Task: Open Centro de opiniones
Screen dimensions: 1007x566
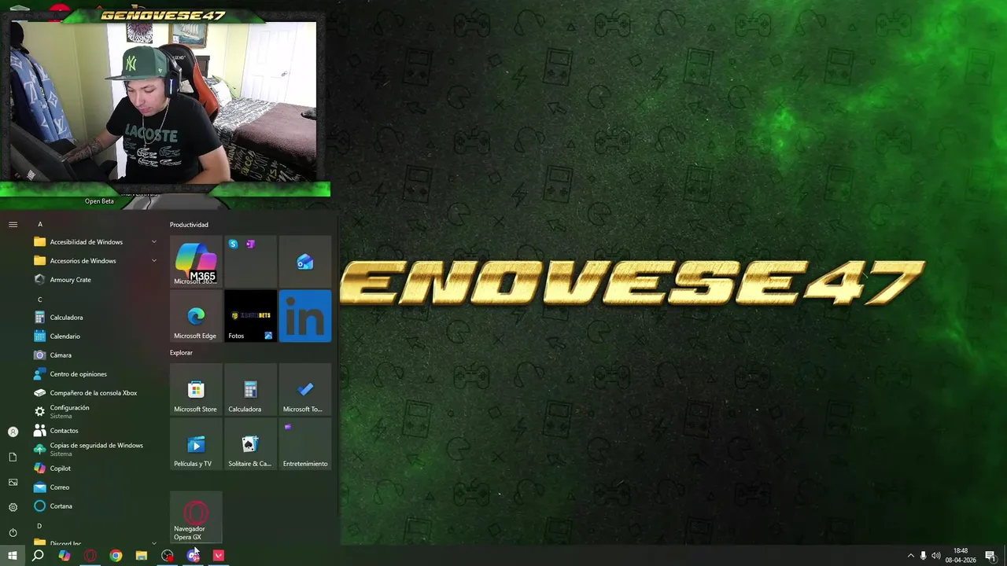Action: (95, 374)
